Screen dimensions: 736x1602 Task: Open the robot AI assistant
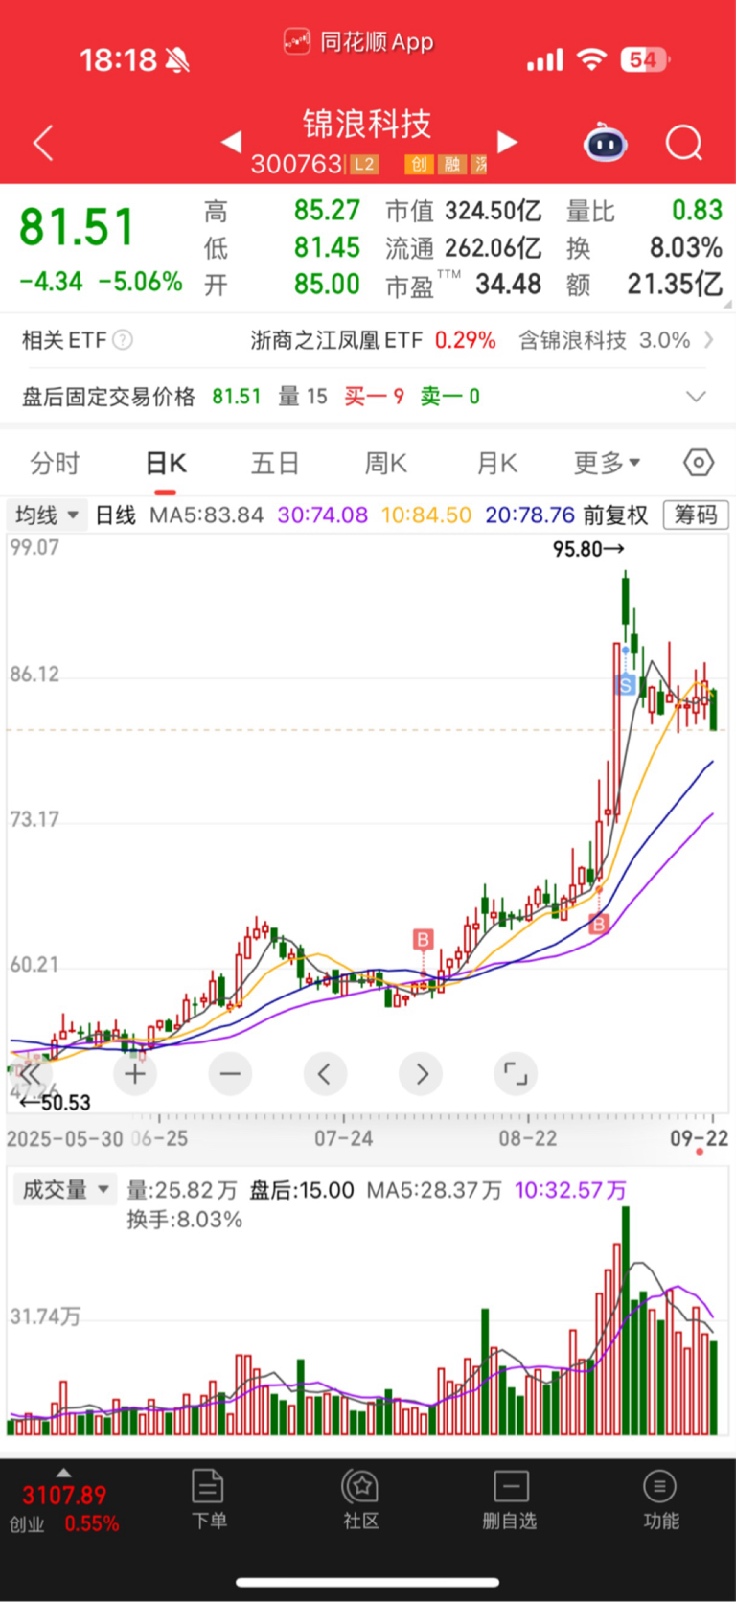click(x=605, y=144)
